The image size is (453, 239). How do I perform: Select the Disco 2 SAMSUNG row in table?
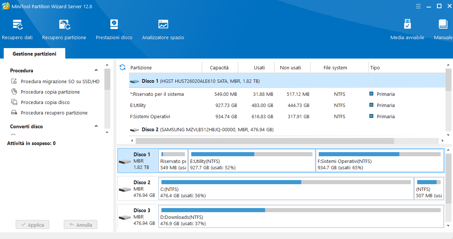(x=287, y=130)
